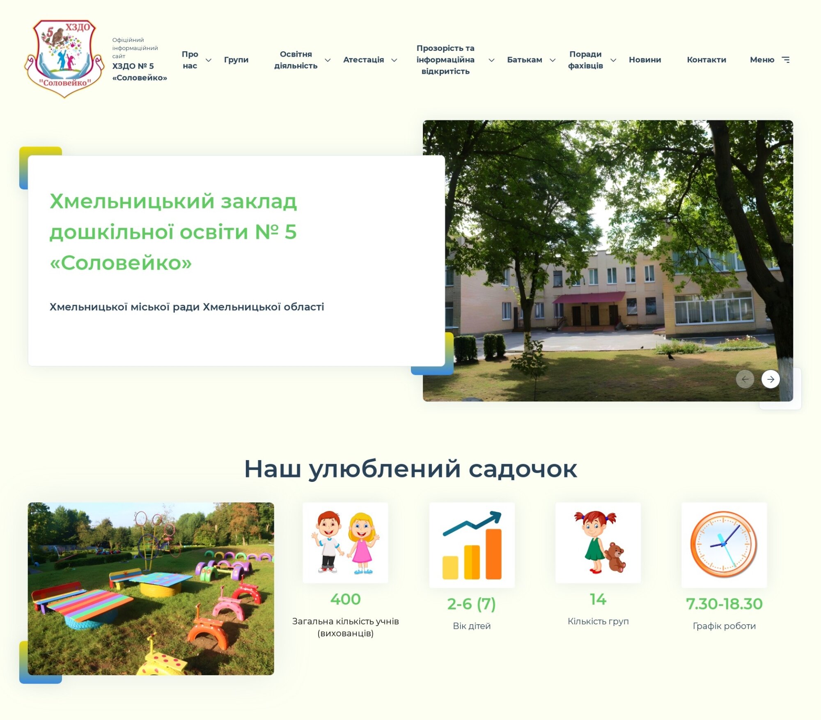Open the Новини menu item
Screen dimensions: 821x720
click(645, 60)
